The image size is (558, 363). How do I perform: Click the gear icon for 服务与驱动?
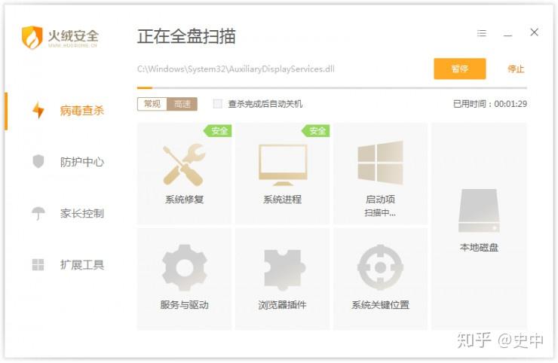click(184, 267)
